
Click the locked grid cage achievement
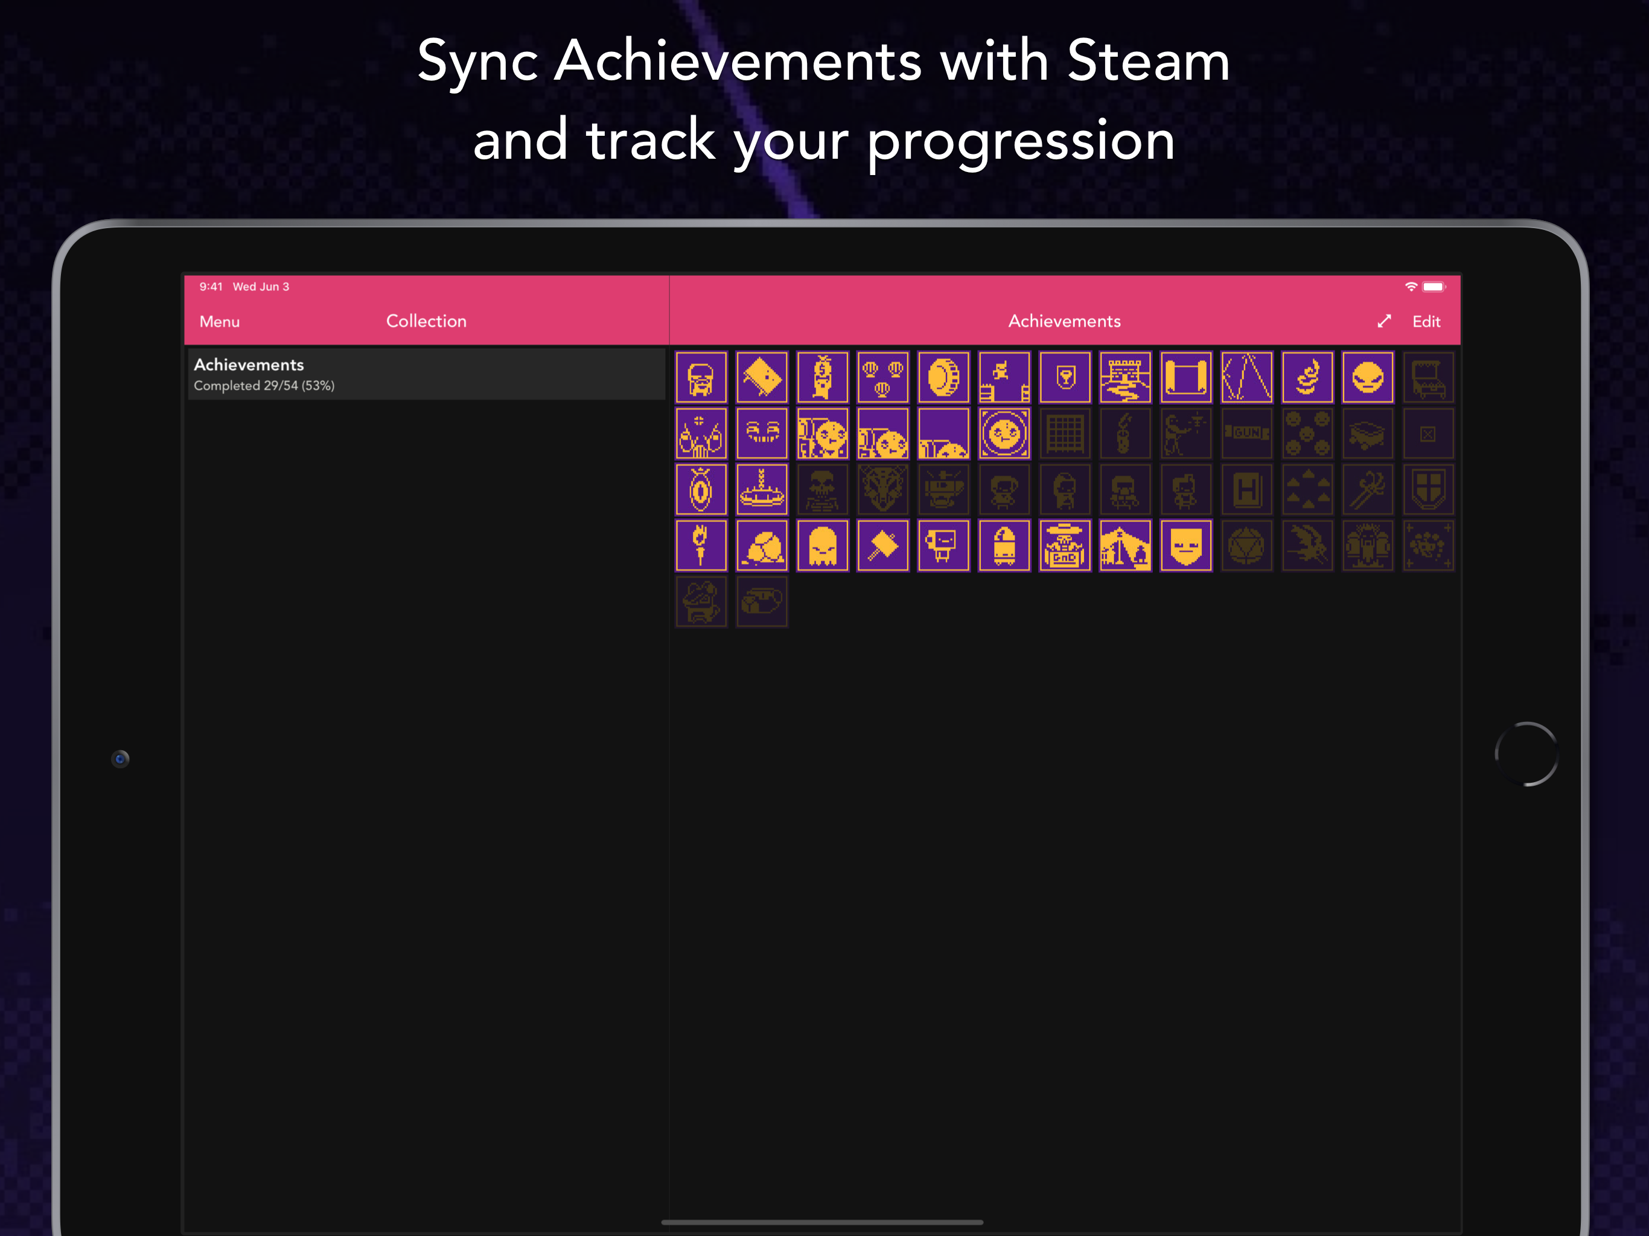coord(1065,433)
